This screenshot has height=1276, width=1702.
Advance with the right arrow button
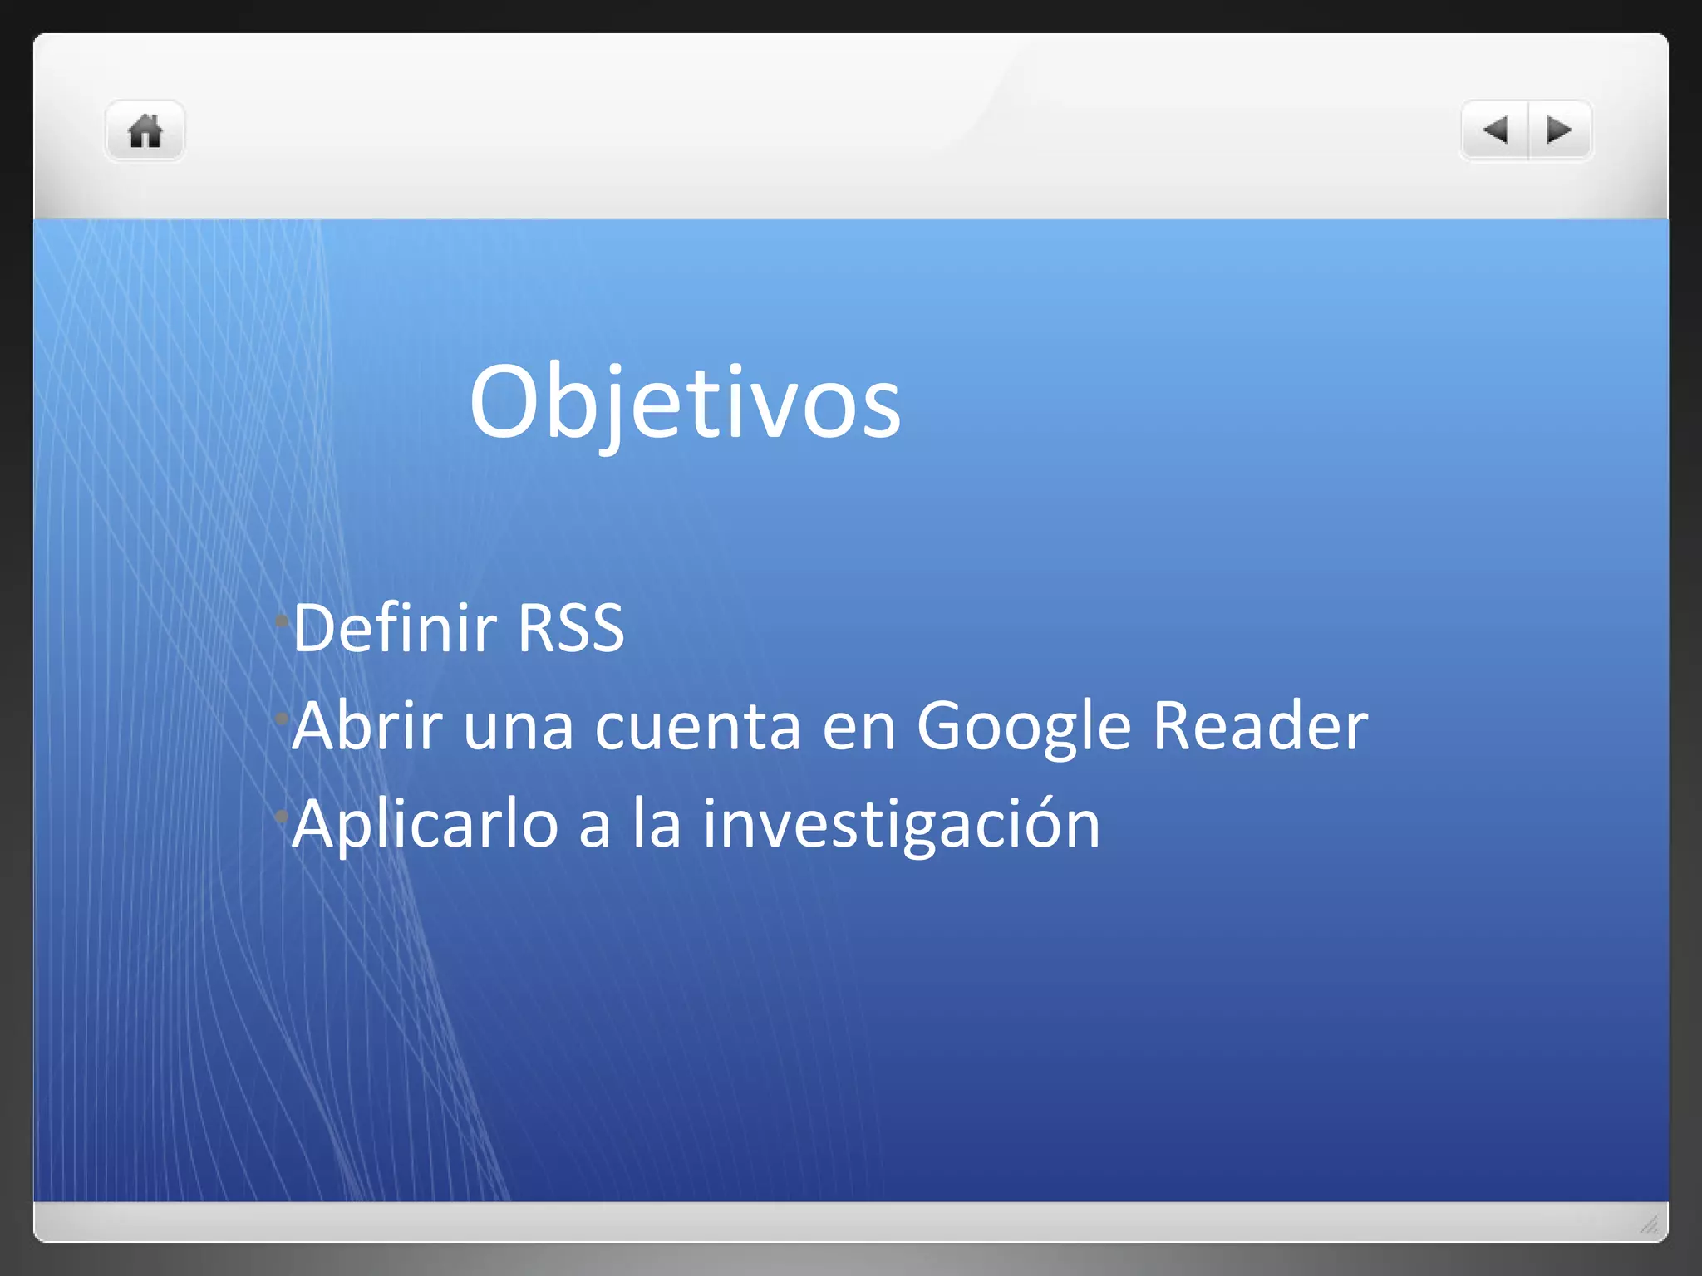(x=1559, y=130)
